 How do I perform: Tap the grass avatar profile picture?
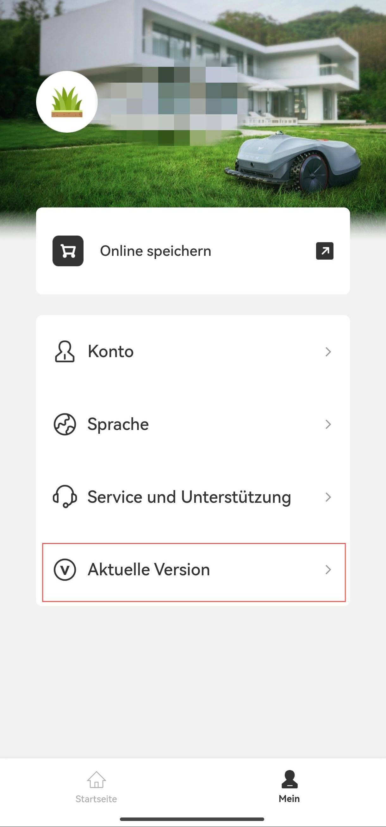tap(67, 102)
